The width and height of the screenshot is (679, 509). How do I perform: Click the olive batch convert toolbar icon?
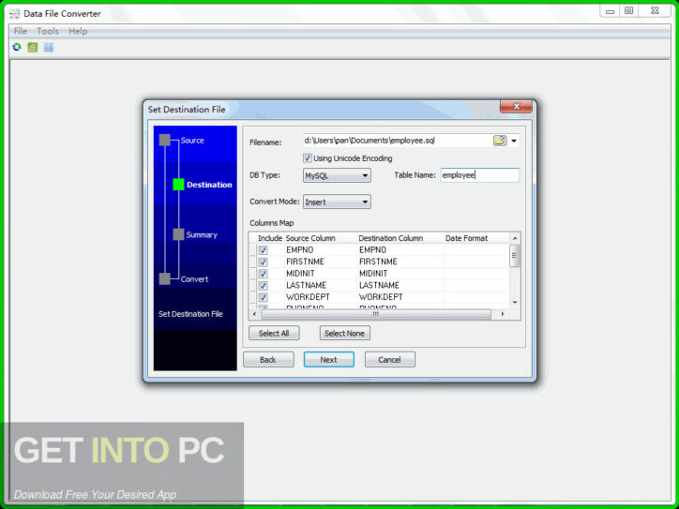[33, 47]
